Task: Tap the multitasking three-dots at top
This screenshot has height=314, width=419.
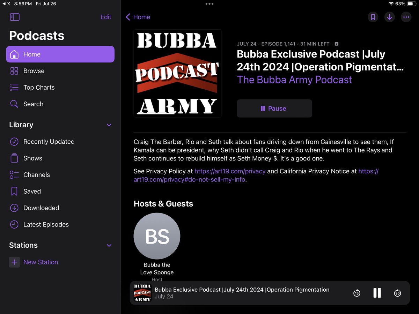Action: (209, 4)
